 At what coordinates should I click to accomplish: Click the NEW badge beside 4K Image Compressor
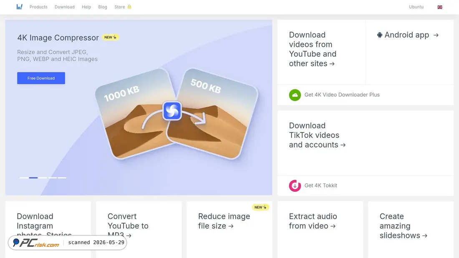[110, 38]
